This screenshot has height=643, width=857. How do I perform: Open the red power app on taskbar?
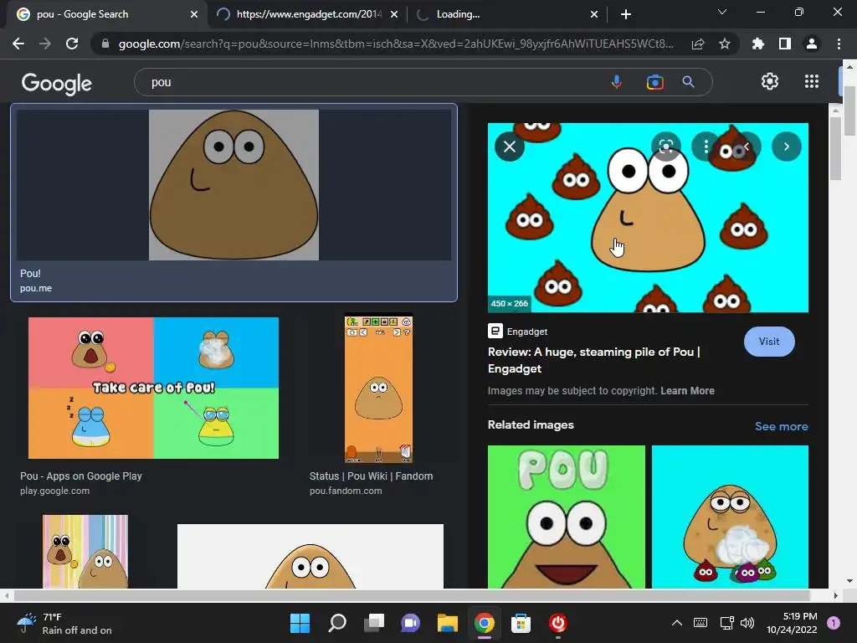[557, 623]
